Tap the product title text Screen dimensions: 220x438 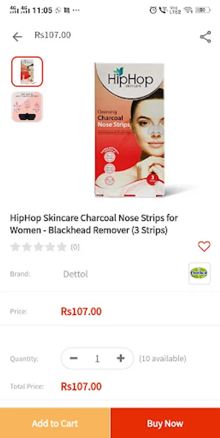click(94, 224)
